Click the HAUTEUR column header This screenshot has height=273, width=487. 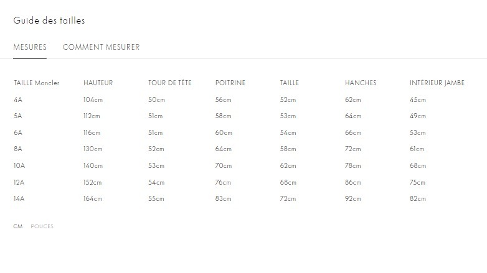click(x=98, y=83)
